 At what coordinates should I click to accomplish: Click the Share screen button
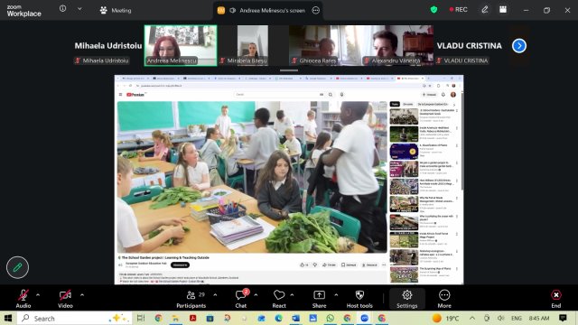(319, 299)
